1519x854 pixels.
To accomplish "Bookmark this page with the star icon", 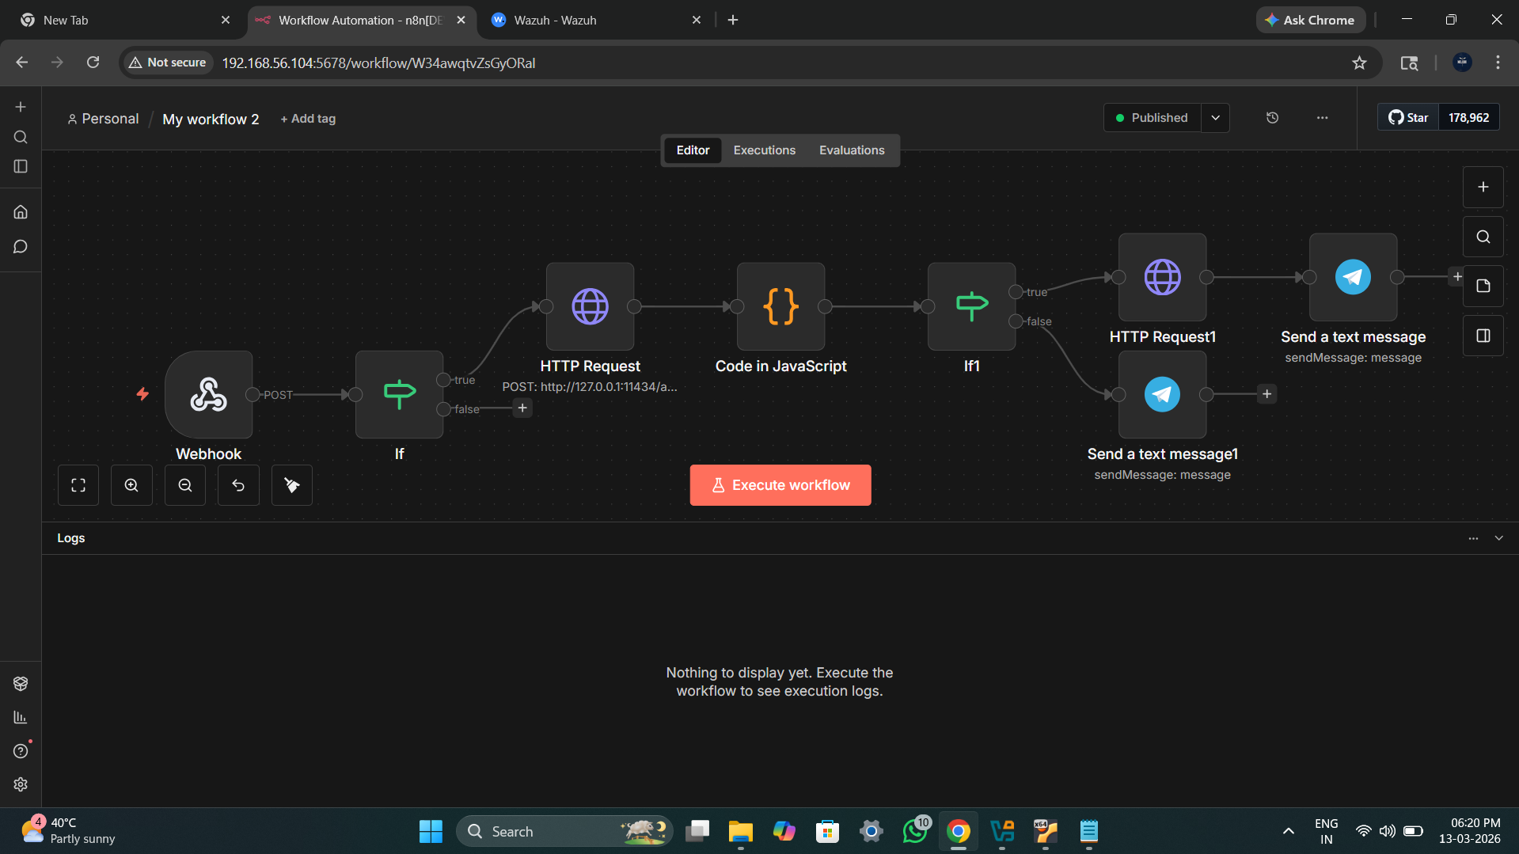I will [1359, 63].
